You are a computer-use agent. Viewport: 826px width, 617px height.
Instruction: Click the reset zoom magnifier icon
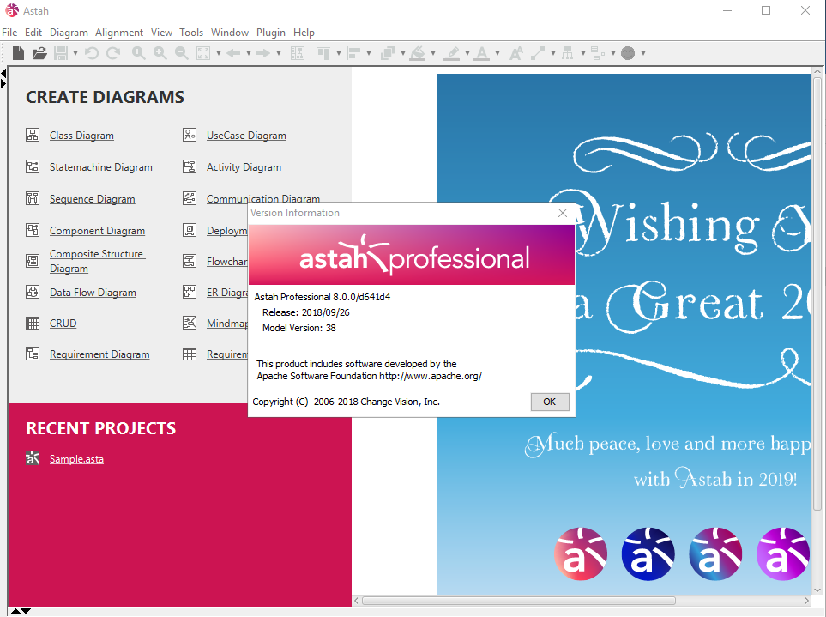tap(139, 52)
